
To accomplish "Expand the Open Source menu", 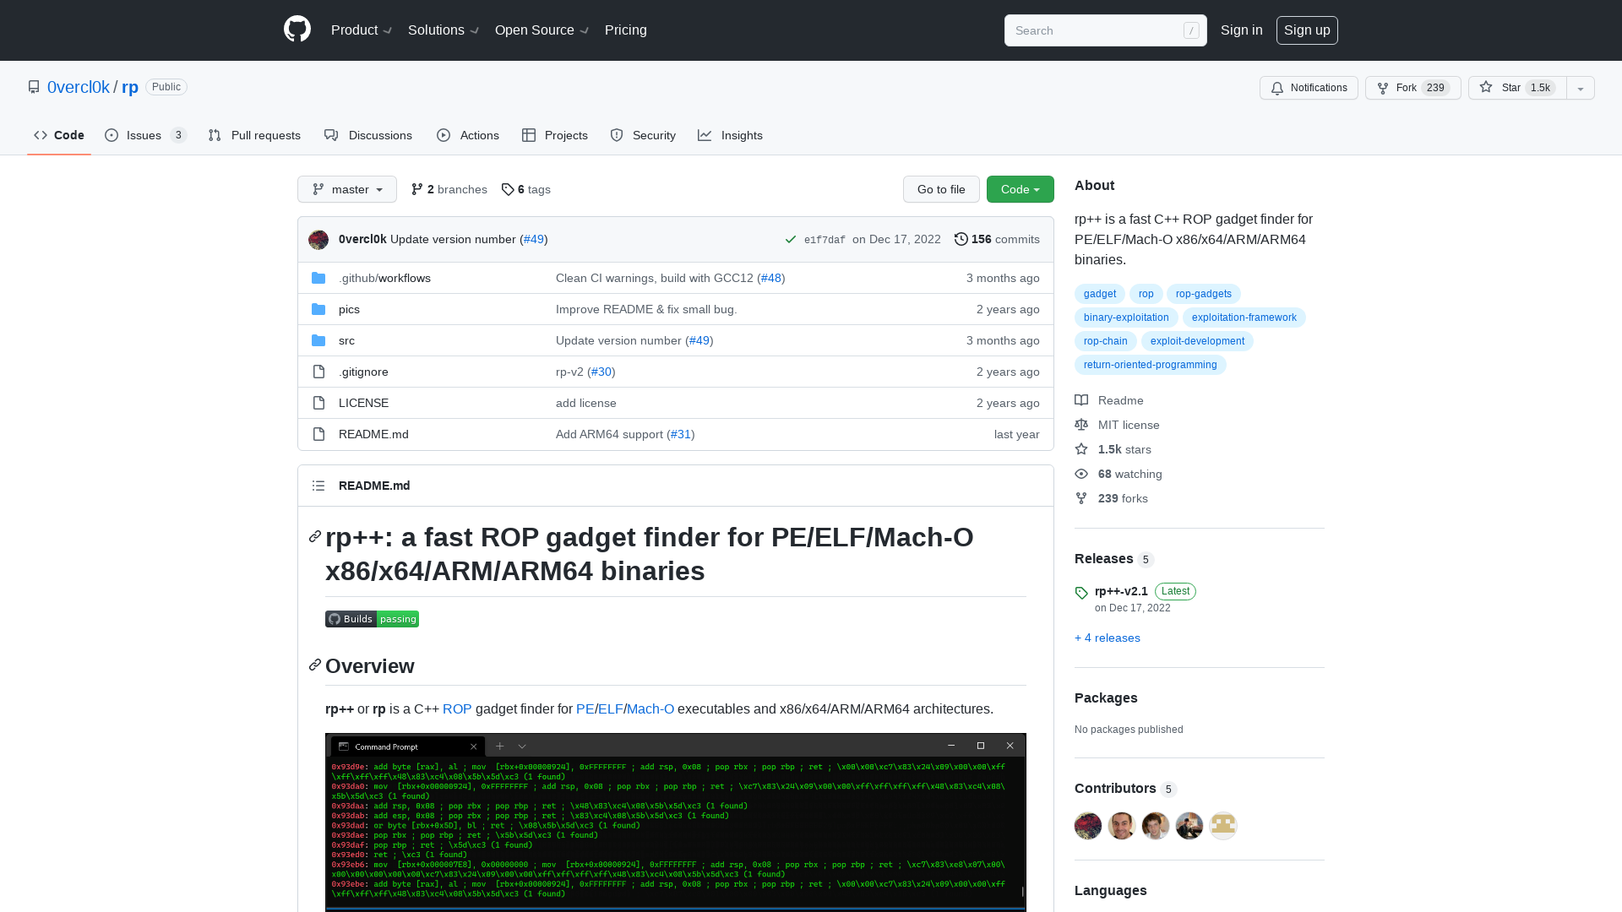I will click(x=542, y=30).
